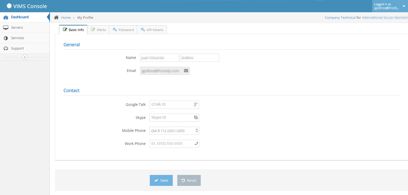Click the Dashboard gauge icon in sidebar
Viewport: 408px width, 195px height.
[x=6, y=17]
